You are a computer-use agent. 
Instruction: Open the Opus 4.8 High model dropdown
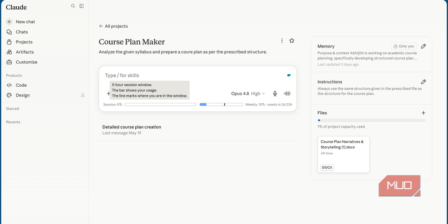248,93
